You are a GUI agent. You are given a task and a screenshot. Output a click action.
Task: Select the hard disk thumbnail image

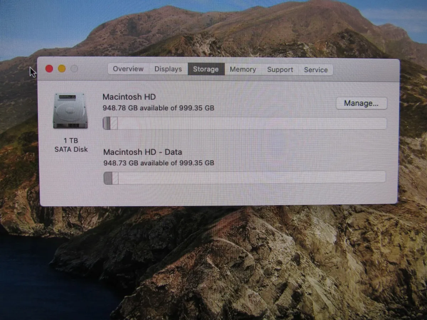point(70,110)
